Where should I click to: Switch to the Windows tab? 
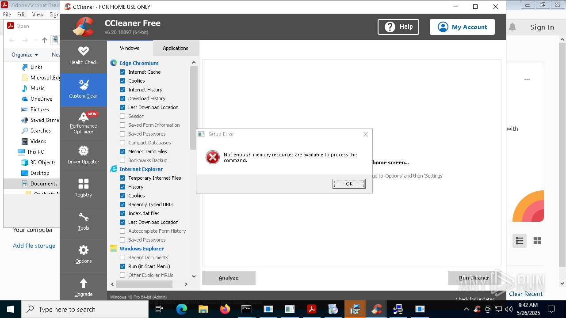[130, 48]
